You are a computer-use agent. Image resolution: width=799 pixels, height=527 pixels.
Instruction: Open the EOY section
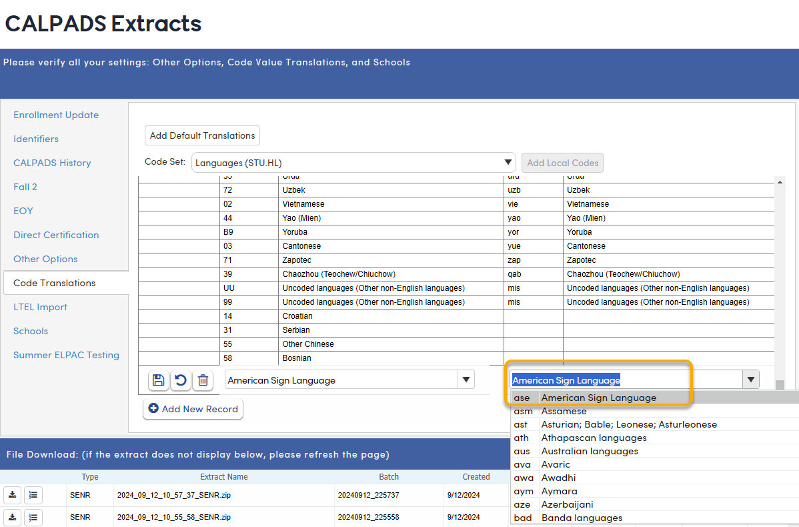[23, 211]
